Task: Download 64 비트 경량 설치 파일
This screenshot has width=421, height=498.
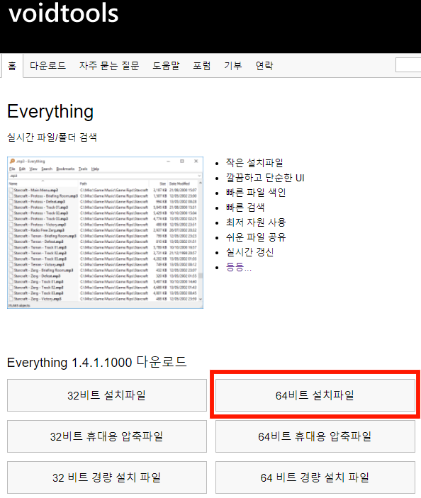Action: coord(315,477)
